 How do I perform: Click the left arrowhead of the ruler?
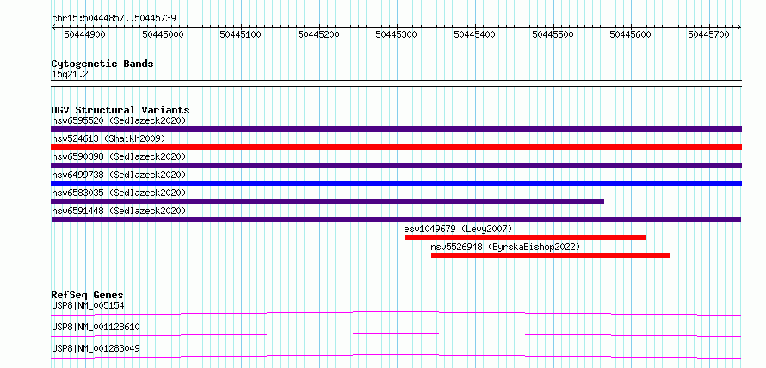tap(53, 28)
